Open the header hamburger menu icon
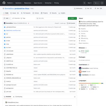106x106 pixels. [102, 3]
